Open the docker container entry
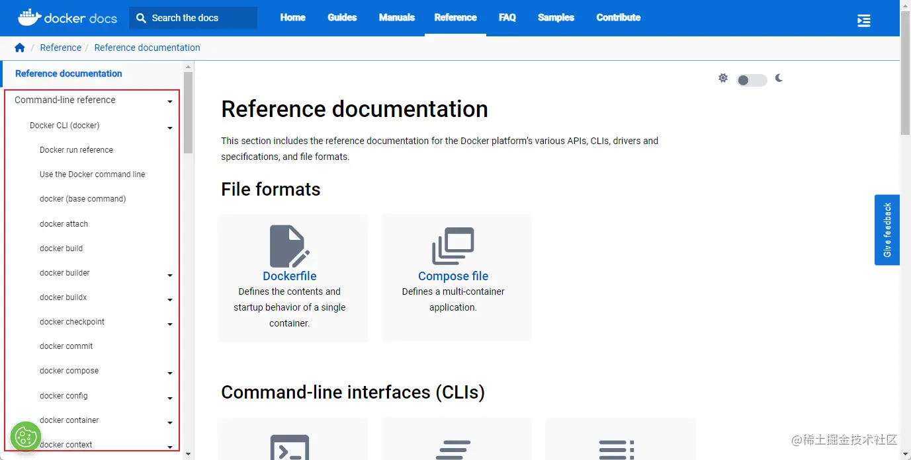 point(69,420)
